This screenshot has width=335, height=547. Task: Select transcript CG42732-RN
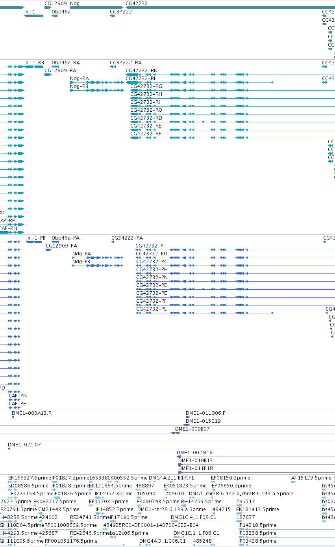point(141,70)
